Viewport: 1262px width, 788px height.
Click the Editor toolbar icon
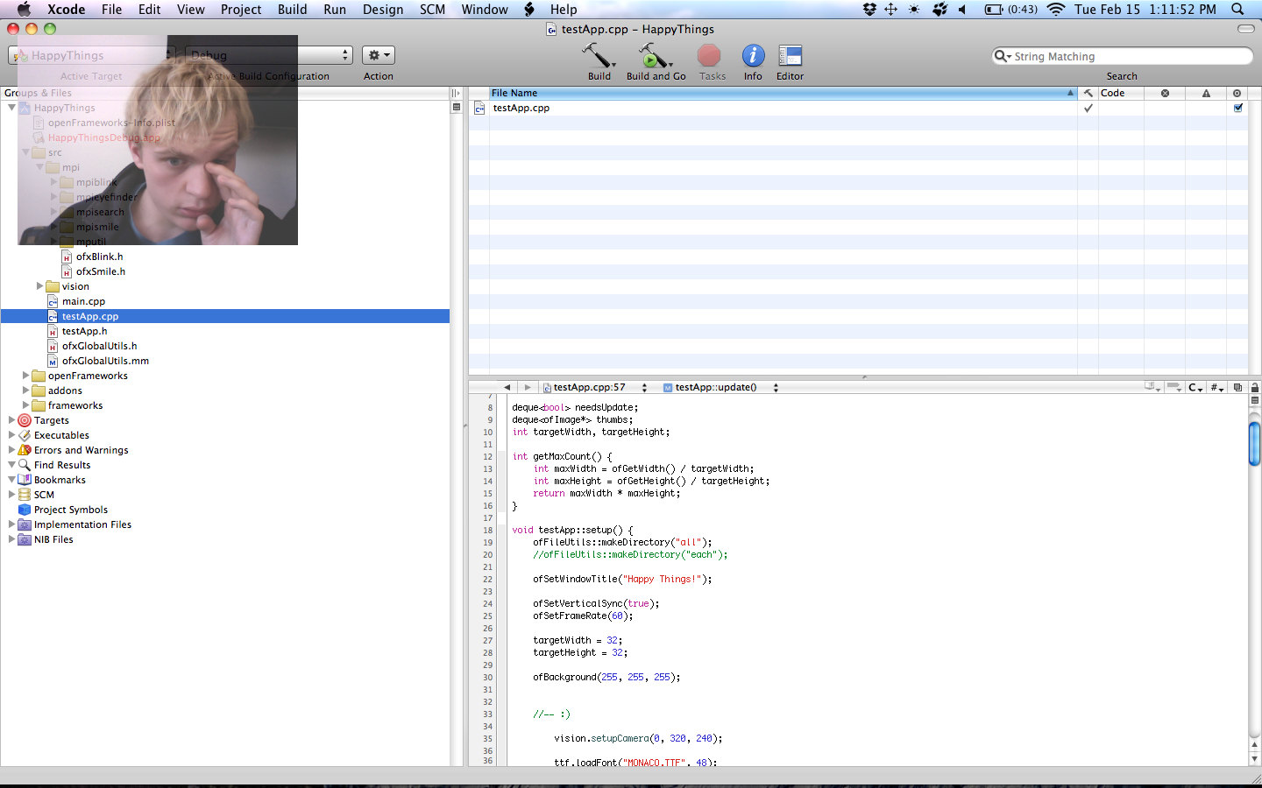click(x=790, y=57)
